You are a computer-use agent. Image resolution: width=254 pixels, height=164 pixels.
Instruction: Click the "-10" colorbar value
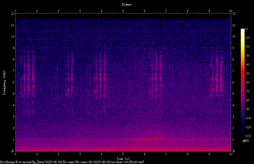(247, 38)
